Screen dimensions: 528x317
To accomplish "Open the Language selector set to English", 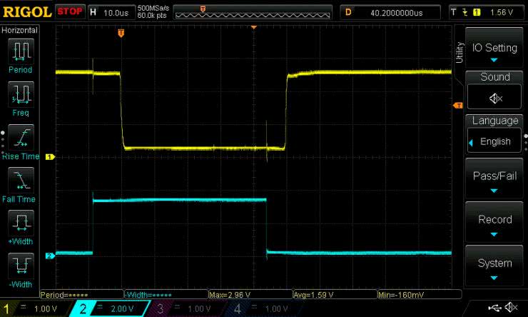I will [x=495, y=141].
